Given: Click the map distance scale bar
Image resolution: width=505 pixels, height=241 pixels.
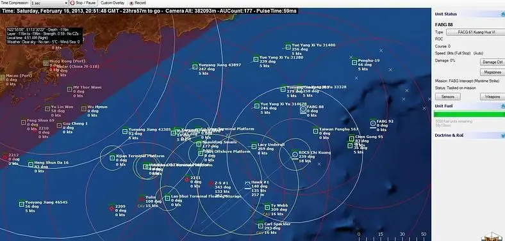Looking at the screenshot, I should point(393,236).
